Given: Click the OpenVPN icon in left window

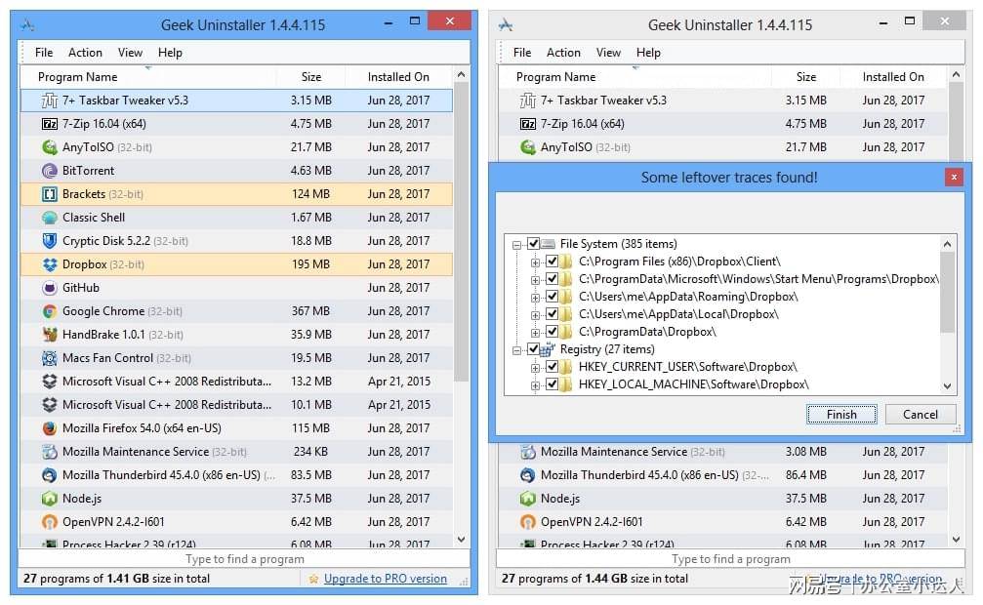Looking at the screenshot, I should point(50,522).
